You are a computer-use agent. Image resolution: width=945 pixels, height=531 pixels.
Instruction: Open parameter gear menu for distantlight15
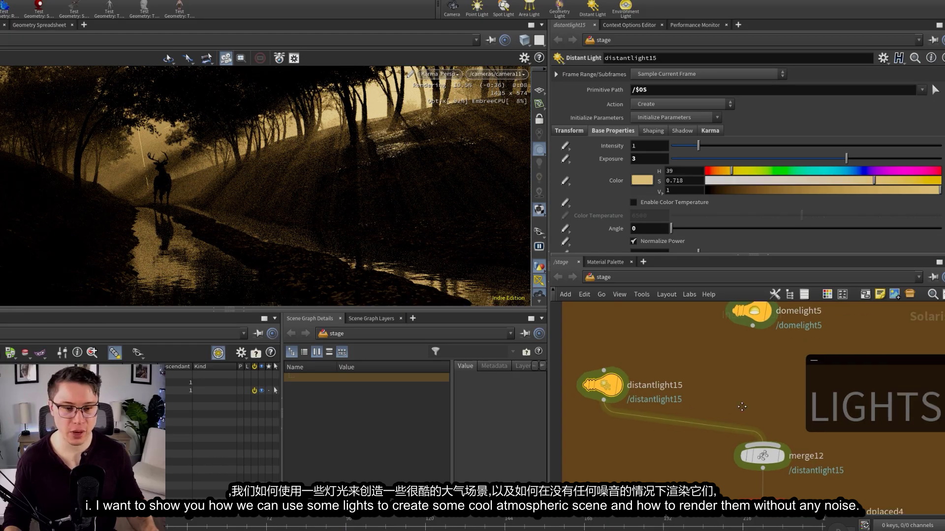[x=883, y=58]
